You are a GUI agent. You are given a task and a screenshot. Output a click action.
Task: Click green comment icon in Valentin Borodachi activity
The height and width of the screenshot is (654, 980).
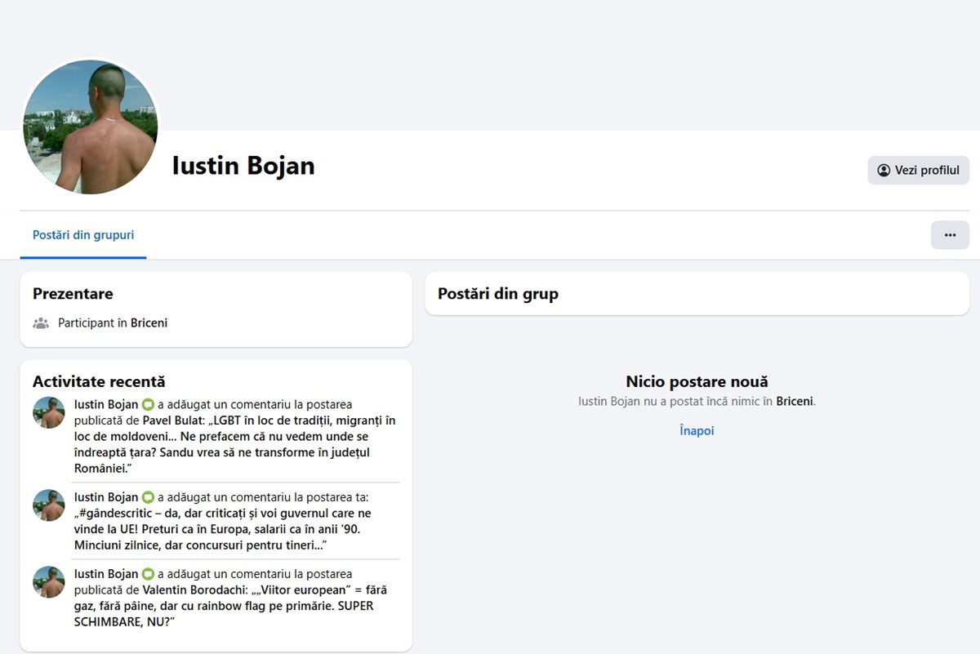148,574
